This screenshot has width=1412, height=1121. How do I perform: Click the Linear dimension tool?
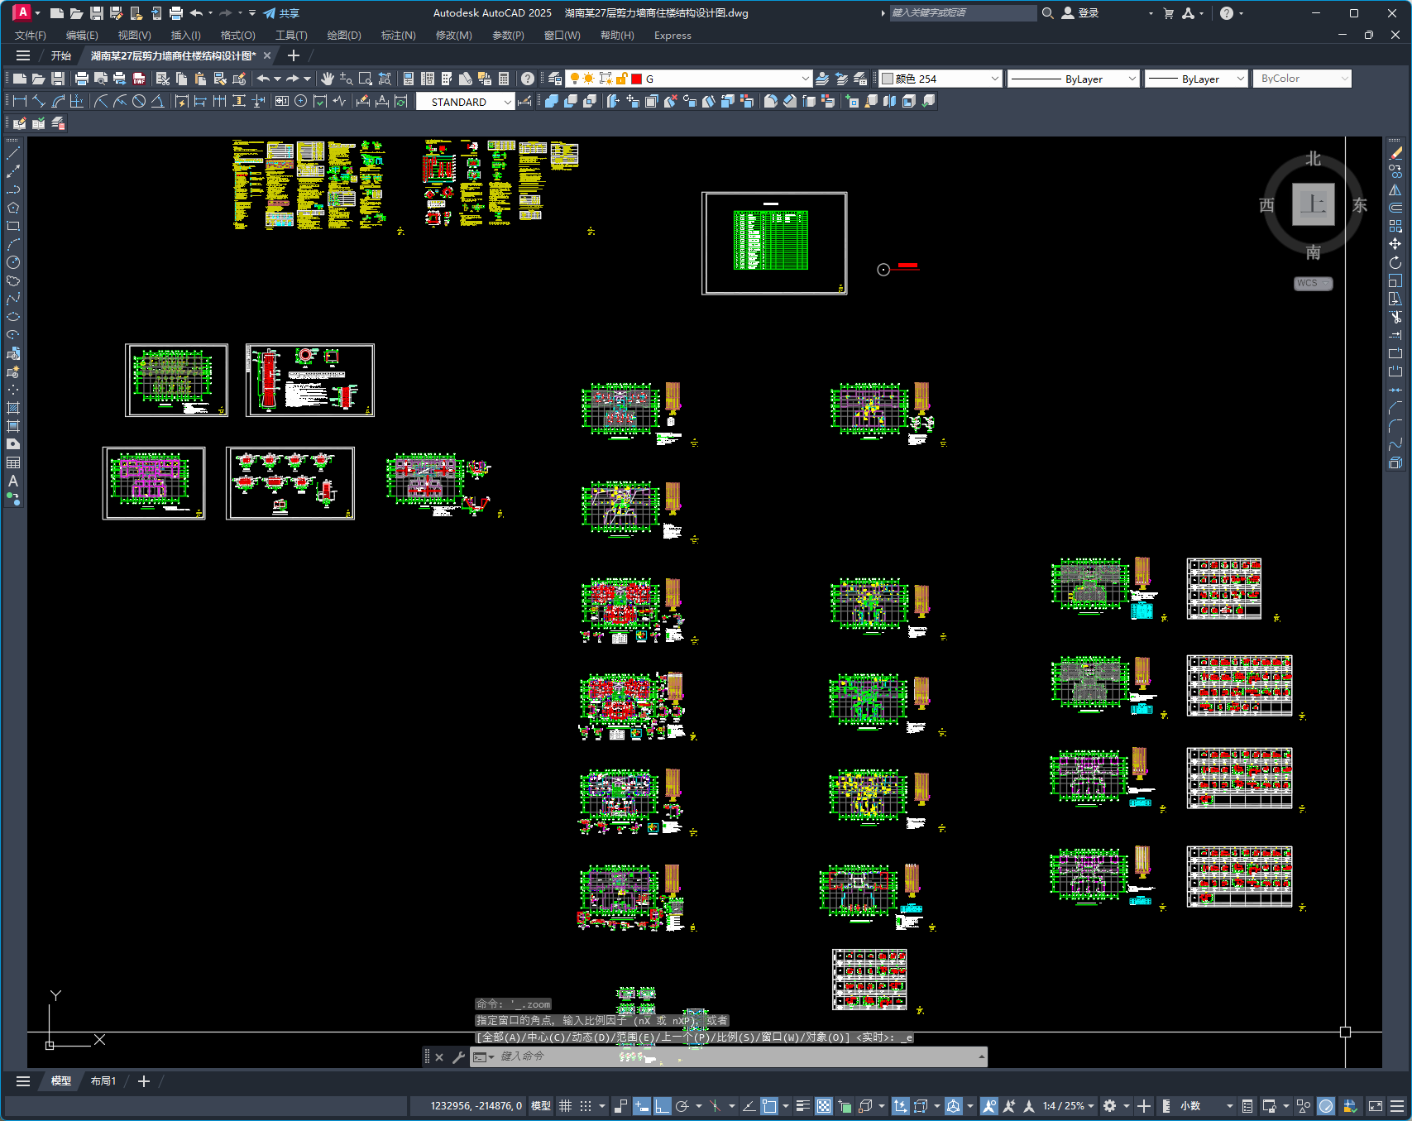click(20, 101)
